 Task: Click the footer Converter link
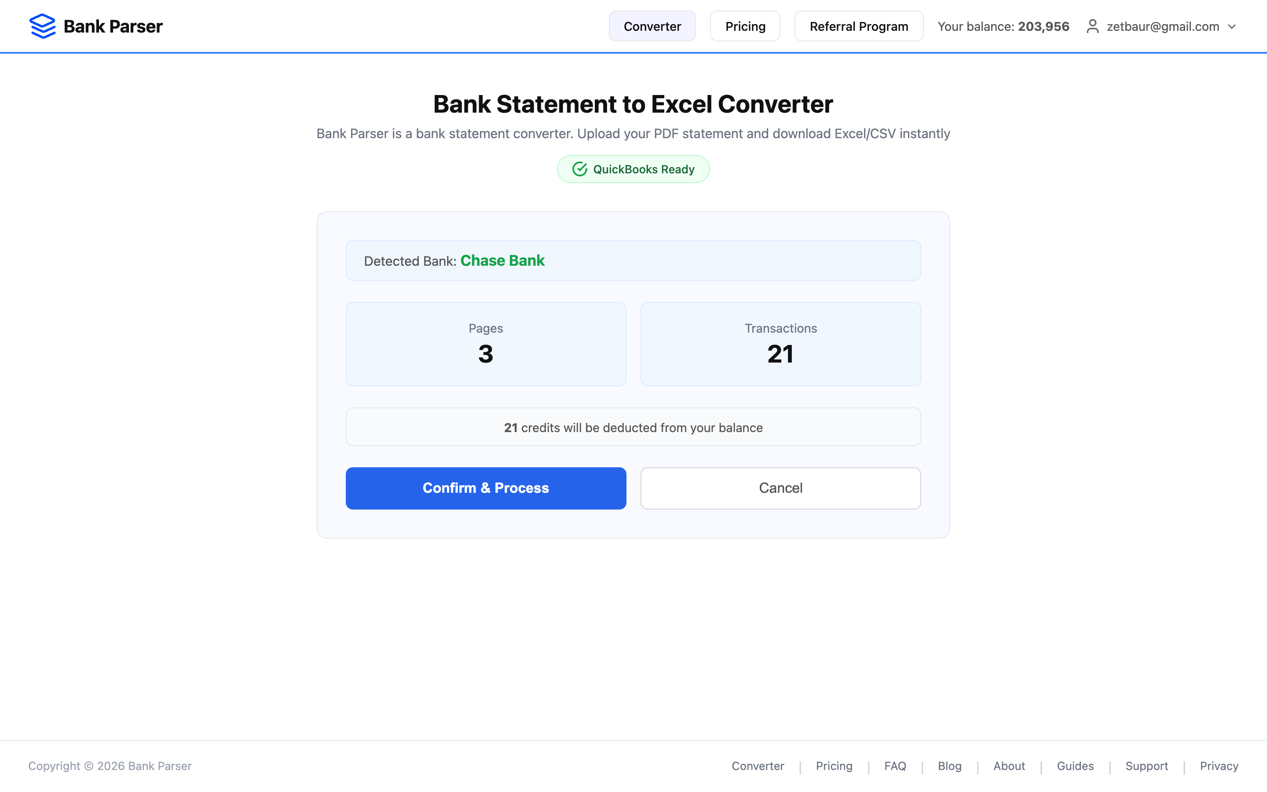click(x=757, y=766)
